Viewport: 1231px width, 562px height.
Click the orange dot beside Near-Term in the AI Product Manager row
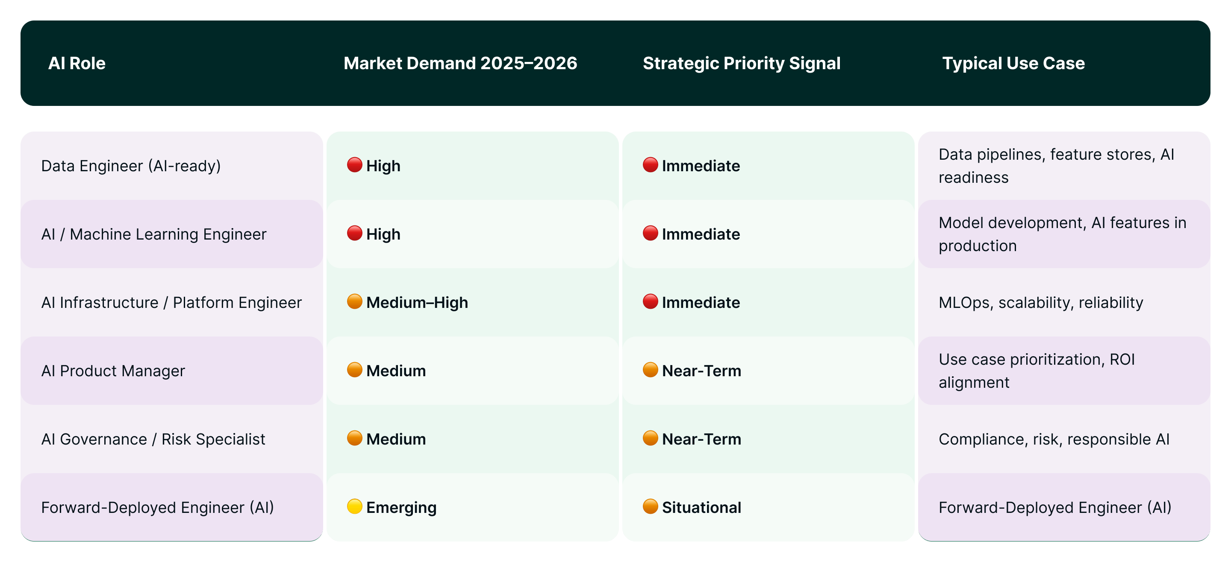click(650, 369)
